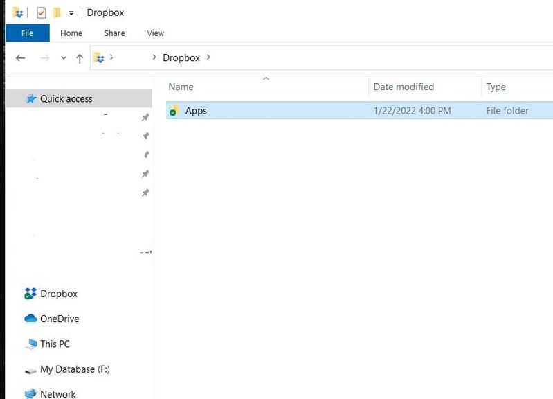
Task: Click the Dropbox sidebar icon
Action: pyautogui.click(x=30, y=294)
